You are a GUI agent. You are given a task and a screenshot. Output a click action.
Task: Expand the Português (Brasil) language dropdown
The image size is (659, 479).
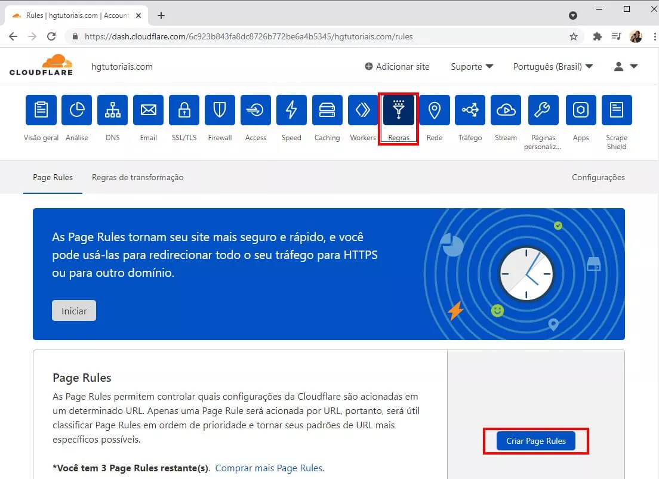pos(553,66)
